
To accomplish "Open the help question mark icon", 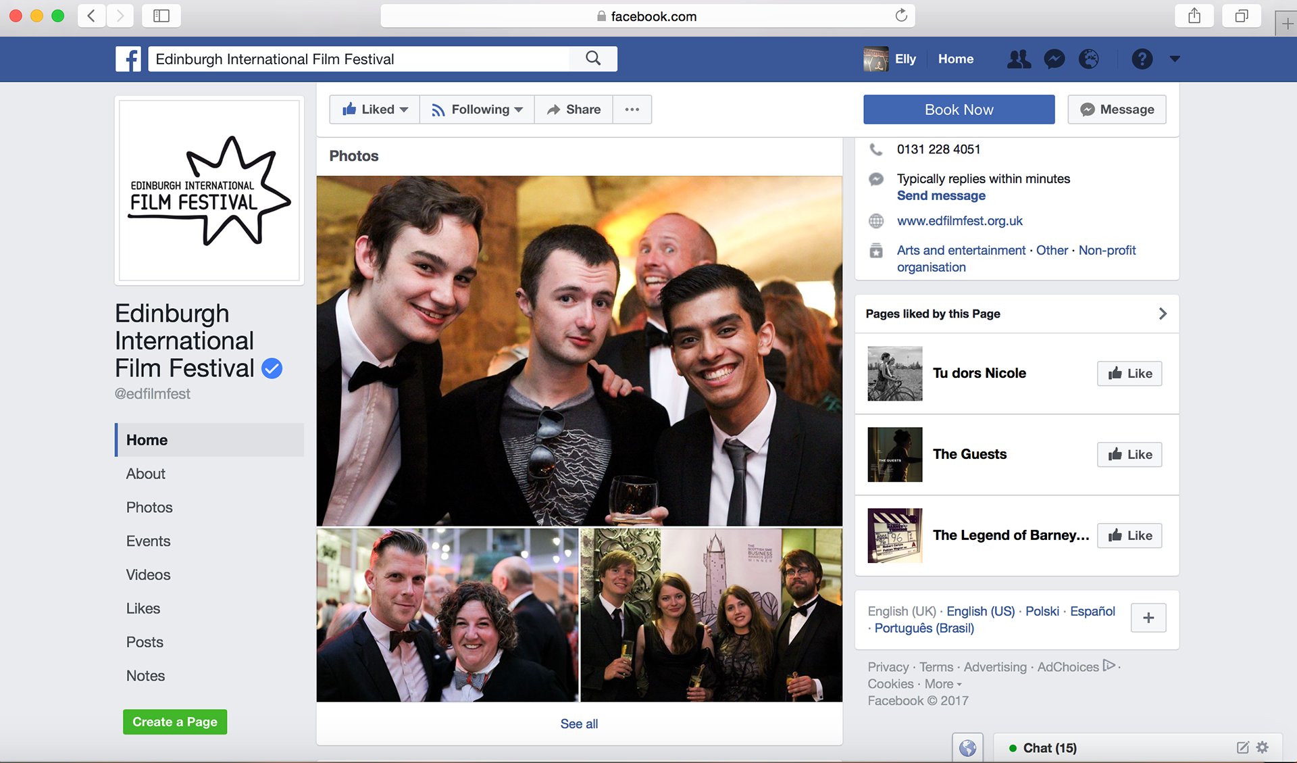I will (x=1142, y=59).
